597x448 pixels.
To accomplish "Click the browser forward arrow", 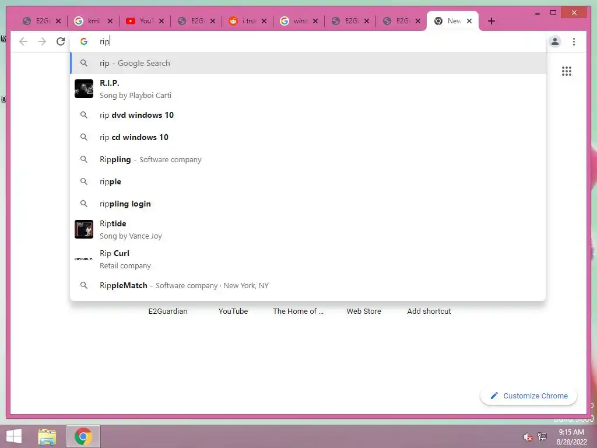I will point(42,41).
